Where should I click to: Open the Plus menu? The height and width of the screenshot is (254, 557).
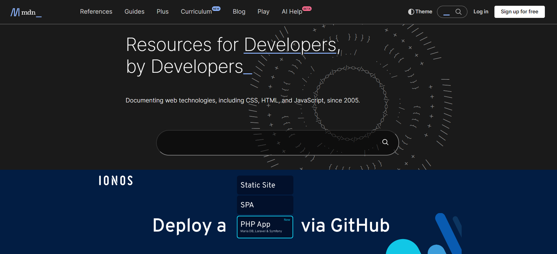162,12
